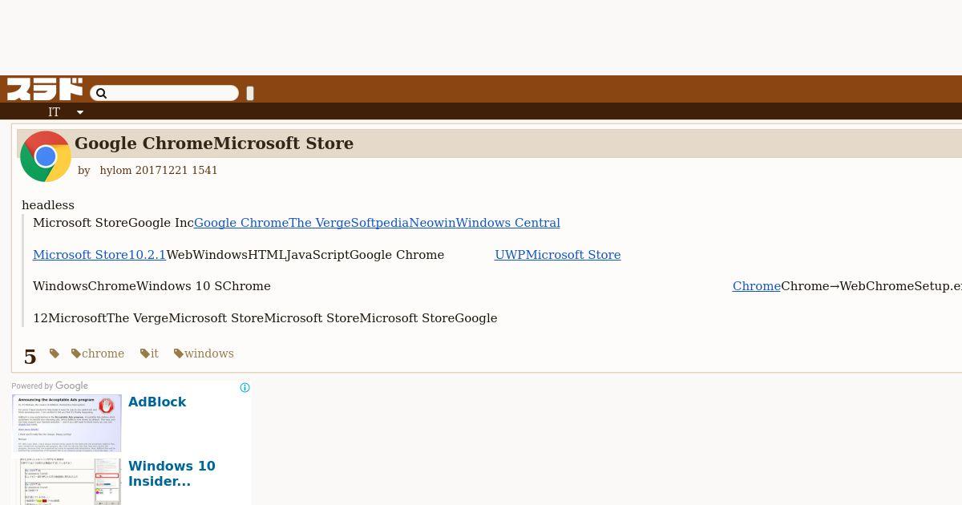This screenshot has width=962, height=505.
Task: Open the AdBlock ad headline
Action: [x=157, y=402]
